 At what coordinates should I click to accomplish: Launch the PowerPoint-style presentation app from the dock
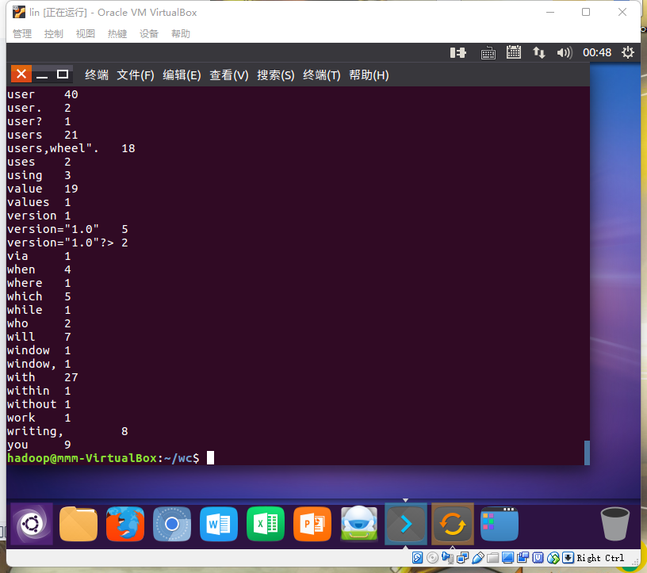pyautogui.click(x=312, y=524)
